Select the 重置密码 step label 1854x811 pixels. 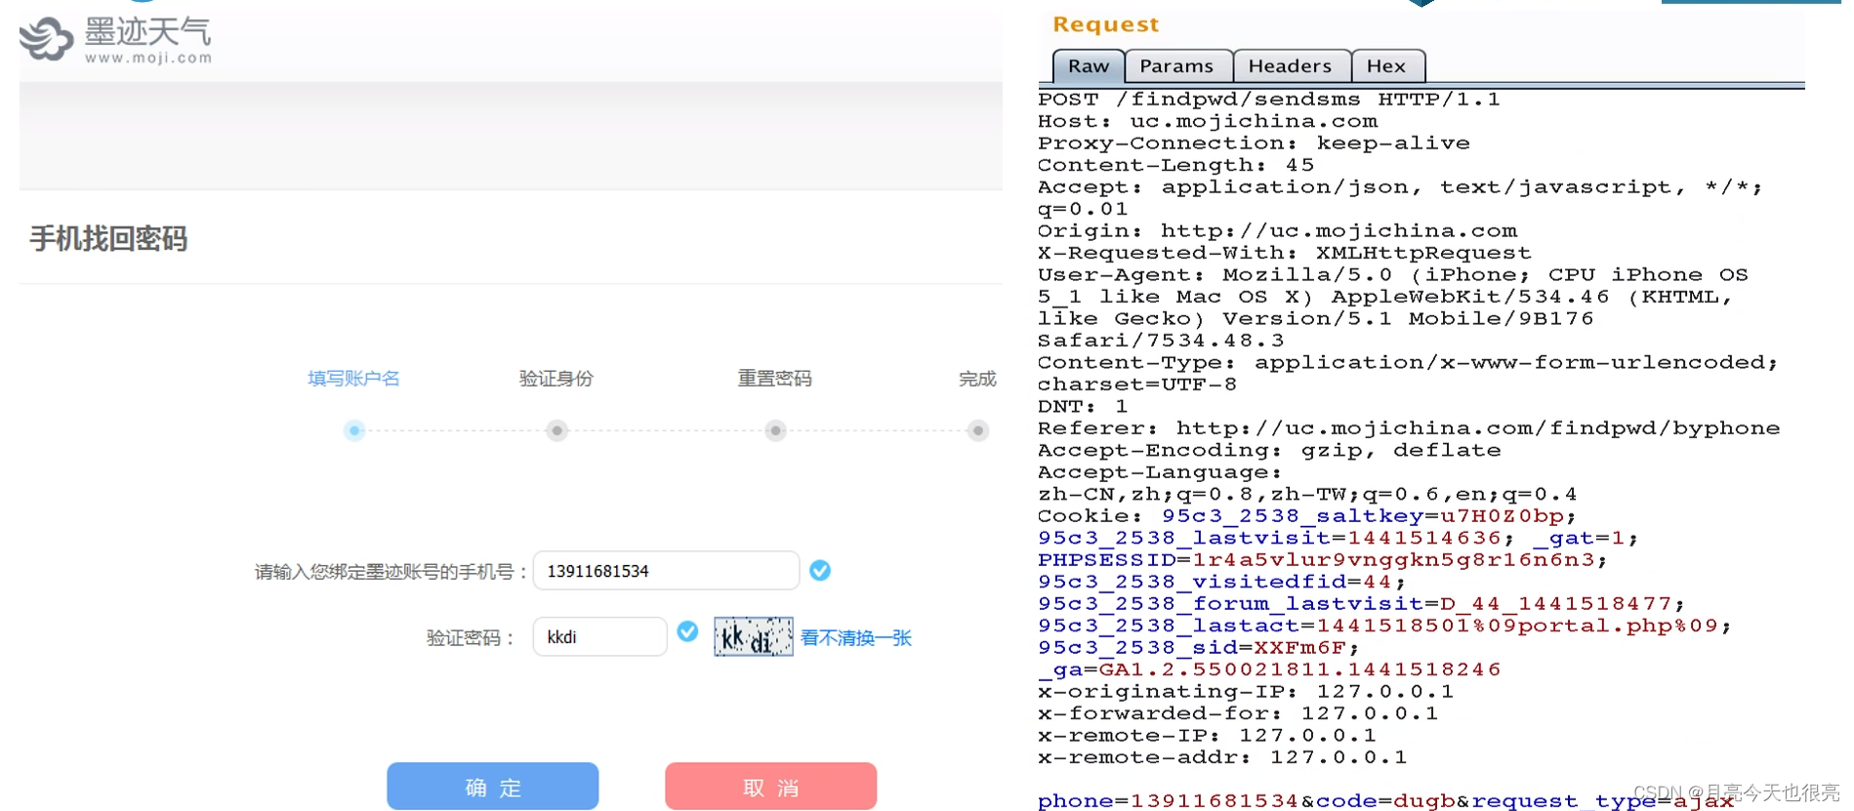coord(774,379)
